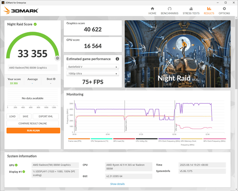Click the No data available chart text
Viewport: 238px width, 191px height.
[x=32, y=98]
